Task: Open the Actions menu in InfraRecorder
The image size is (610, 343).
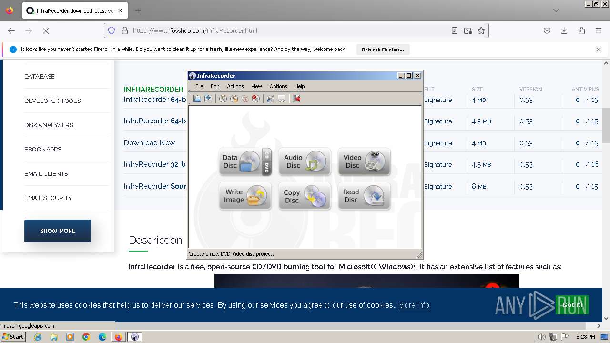Action: pyautogui.click(x=235, y=86)
